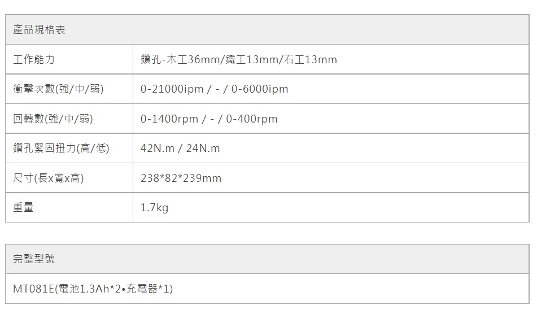
Task: Click the 0-1400rpm rotation speed text
Action: 169,119
